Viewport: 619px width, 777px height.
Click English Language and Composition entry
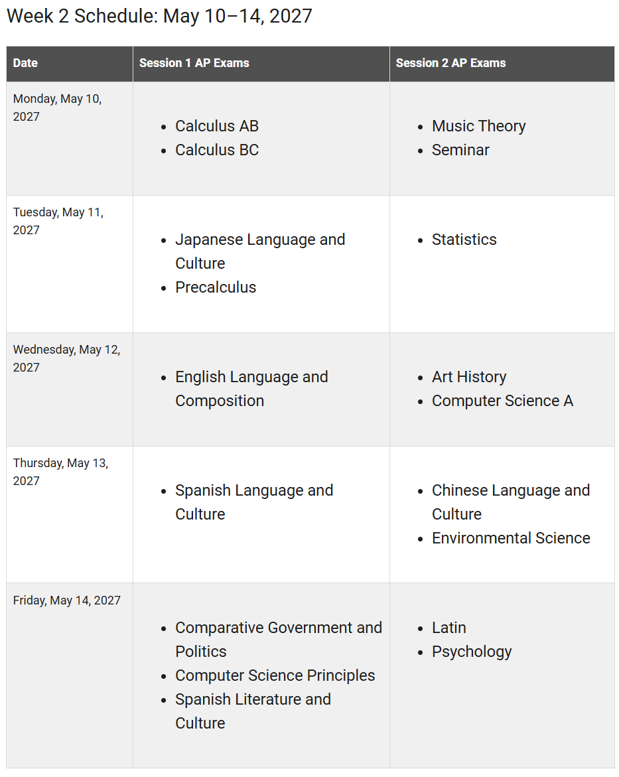(x=251, y=389)
